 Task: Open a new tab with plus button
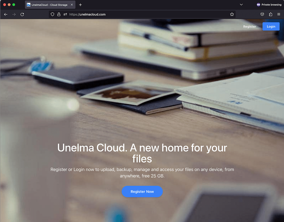(80, 5)
